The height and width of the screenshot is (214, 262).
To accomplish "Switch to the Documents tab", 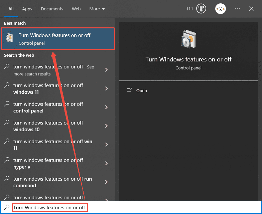I will coord(52,9).
